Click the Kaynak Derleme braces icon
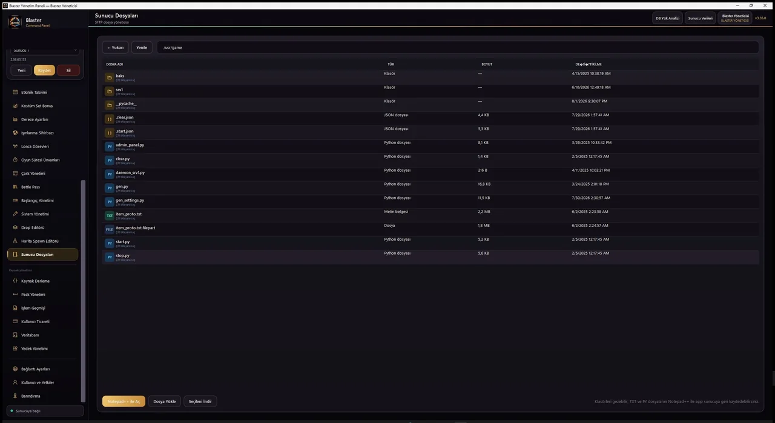The image size is (775, 423). [15, 281]
